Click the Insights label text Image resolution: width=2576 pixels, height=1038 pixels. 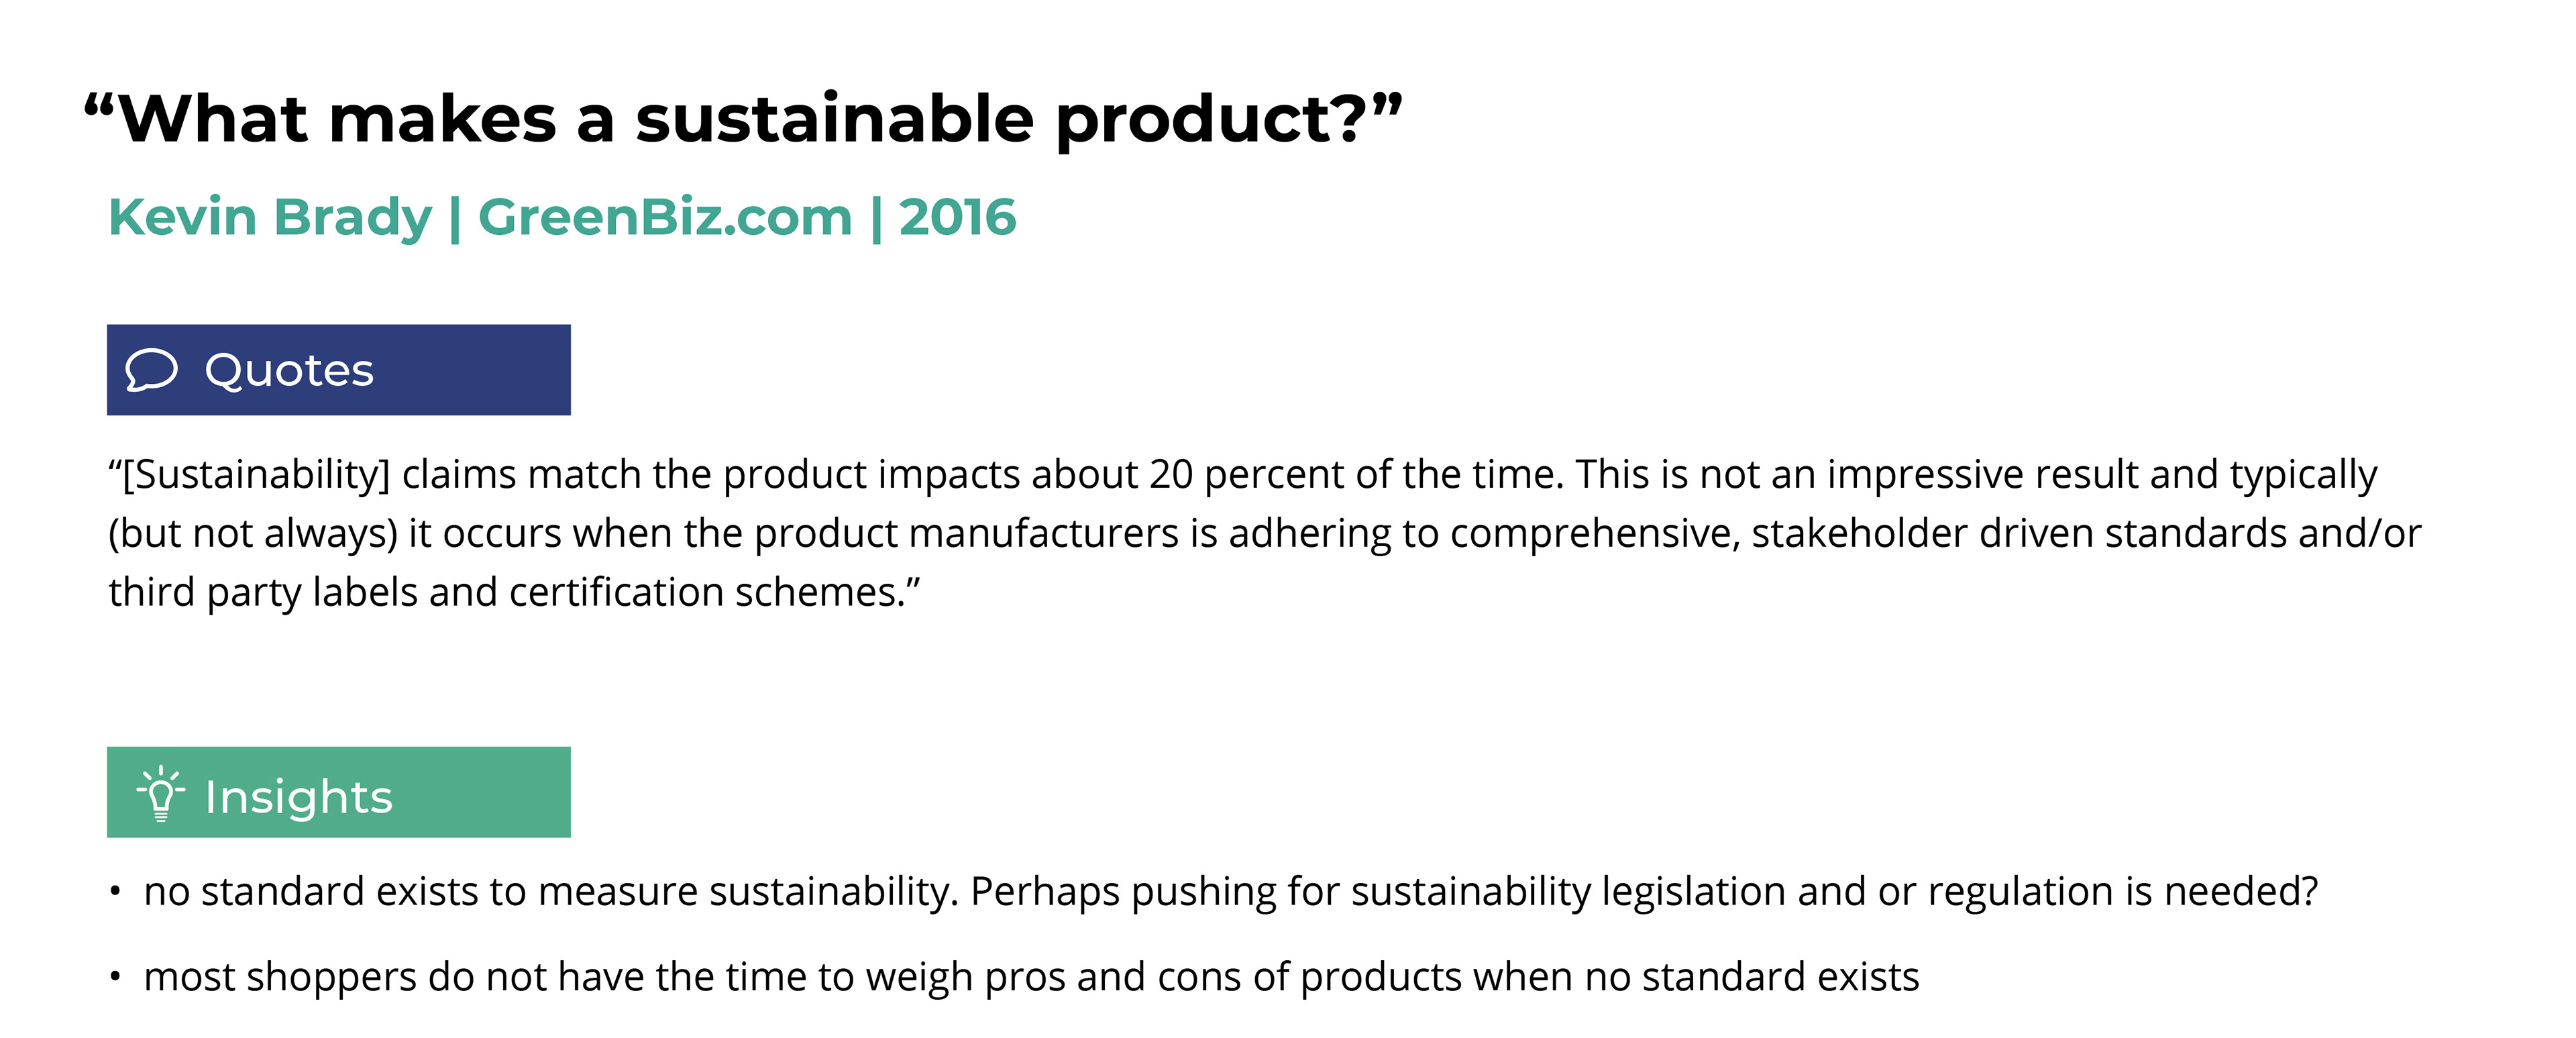tap(298, 797)
